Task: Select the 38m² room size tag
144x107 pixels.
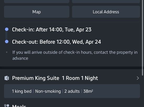Action: [x=88, y=91]
